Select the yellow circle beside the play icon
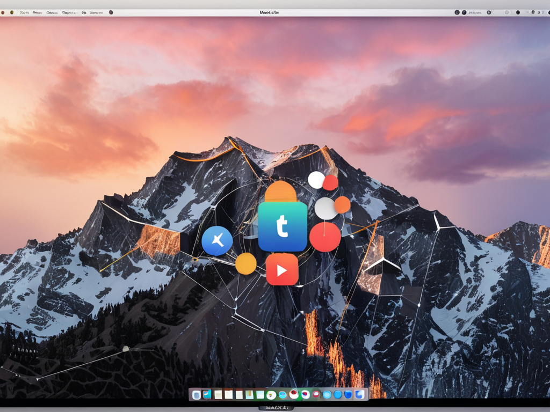 coord(246,263)
